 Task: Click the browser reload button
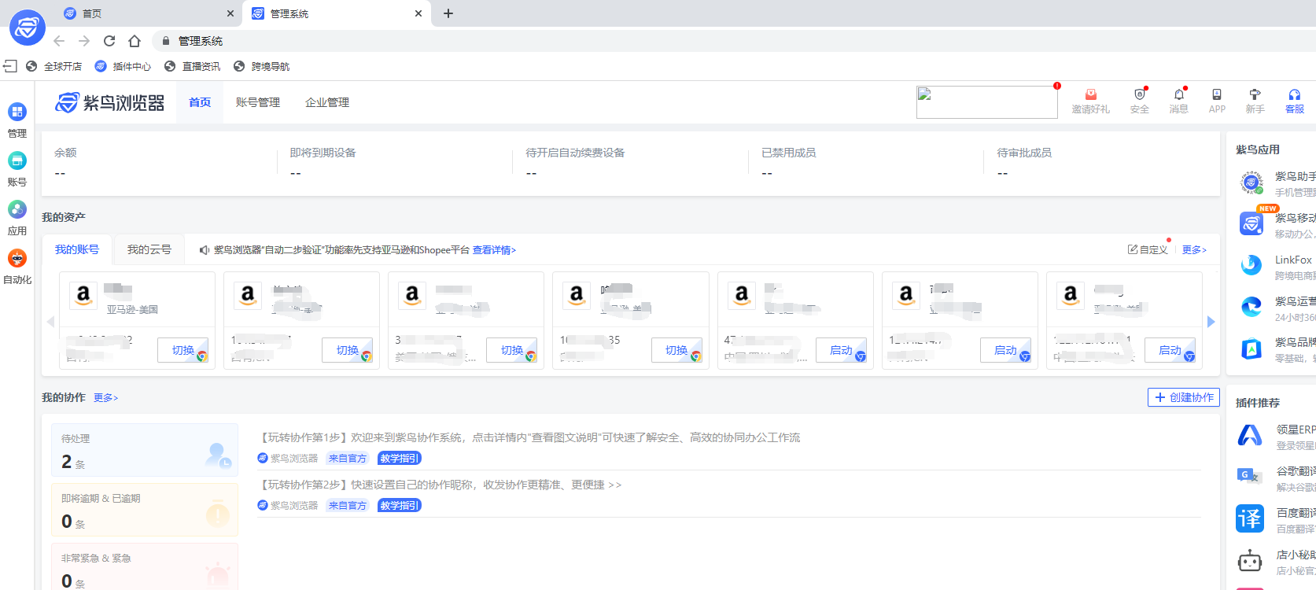click(109, 41)
